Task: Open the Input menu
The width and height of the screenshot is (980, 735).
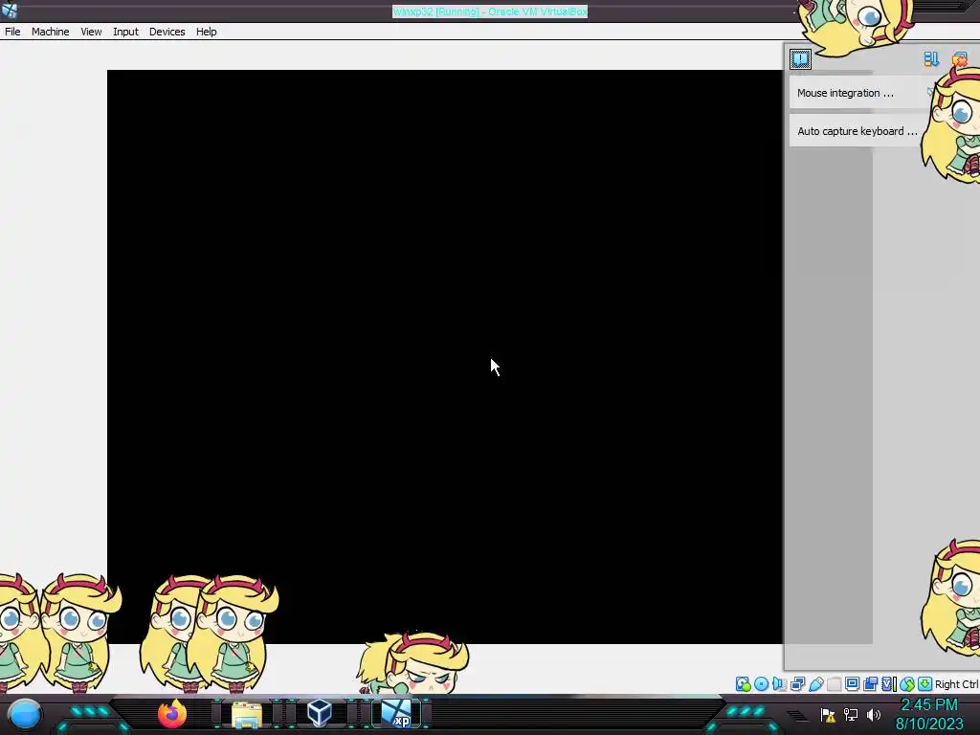Action: click(125, 32)
